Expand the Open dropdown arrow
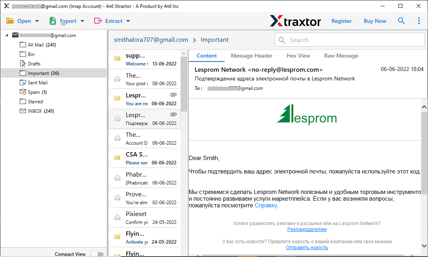 tap(37, 20)
